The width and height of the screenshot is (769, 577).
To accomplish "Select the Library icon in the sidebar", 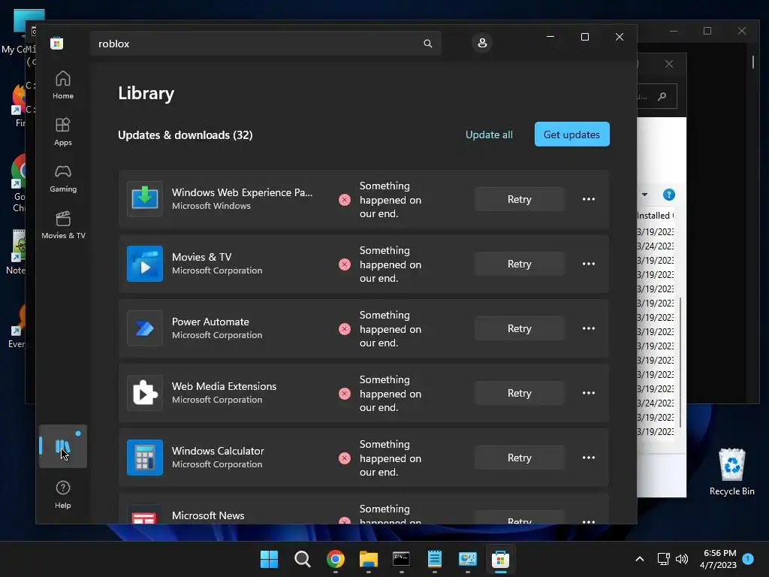I will (x=63, y=446).
